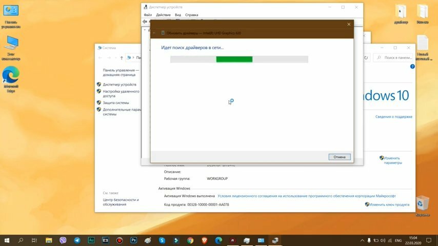The height and width of the screenshot is (246, 438).
Task: Open File Explorer from the taskbar
Action: click(49, 240)
